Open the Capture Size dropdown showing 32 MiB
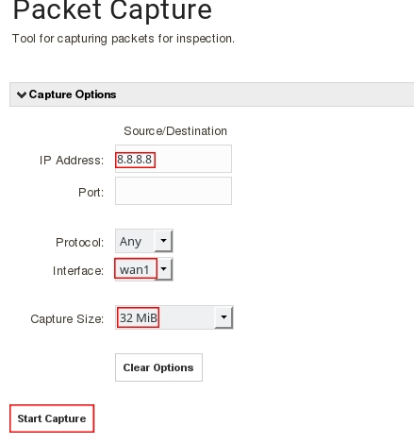 174,317
